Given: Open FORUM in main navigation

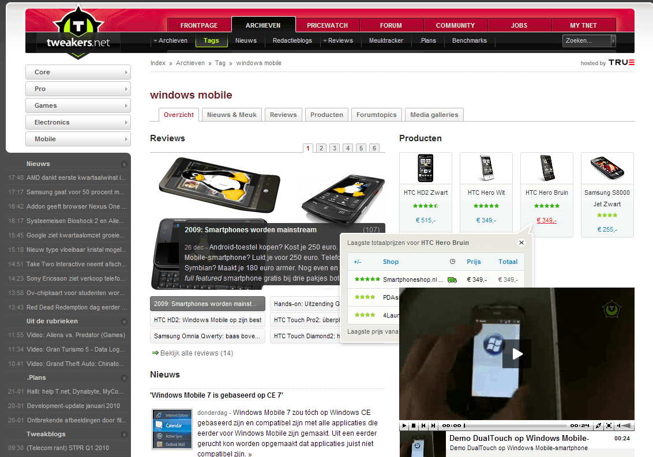Looking at the screenshot, I should (391, 25).
